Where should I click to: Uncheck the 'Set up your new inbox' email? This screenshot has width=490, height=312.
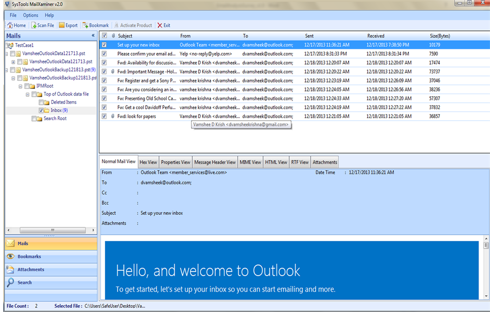click(103, 44)
